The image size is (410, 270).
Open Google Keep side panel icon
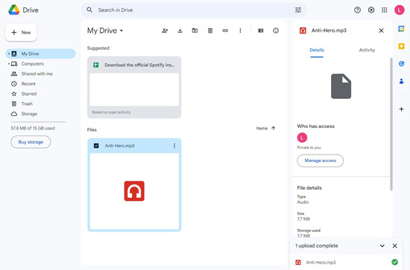(401, 46)
